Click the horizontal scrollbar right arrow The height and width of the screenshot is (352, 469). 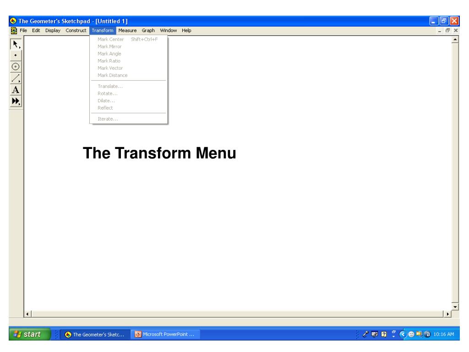coord(447,314)
